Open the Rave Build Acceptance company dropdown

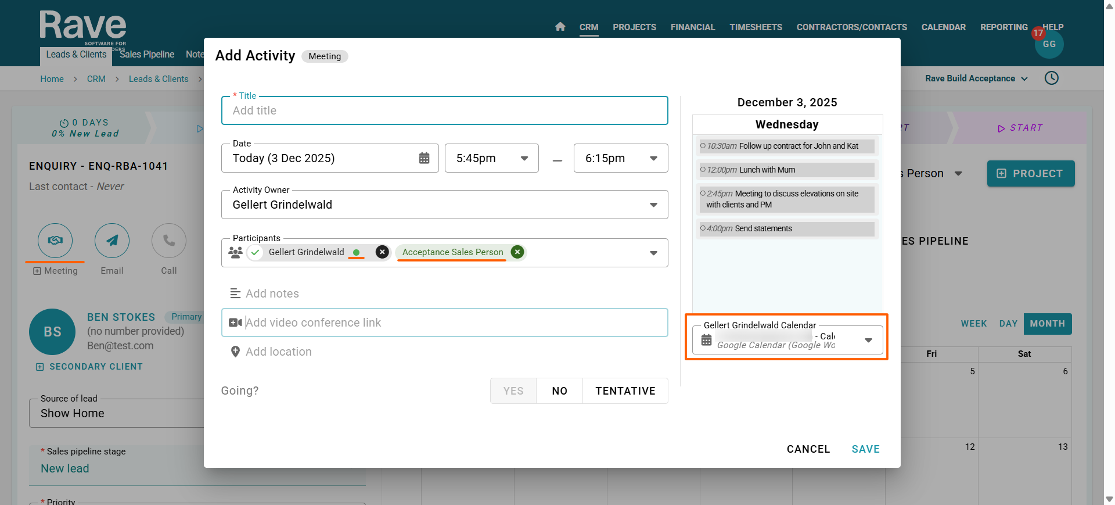pos(976,78)
